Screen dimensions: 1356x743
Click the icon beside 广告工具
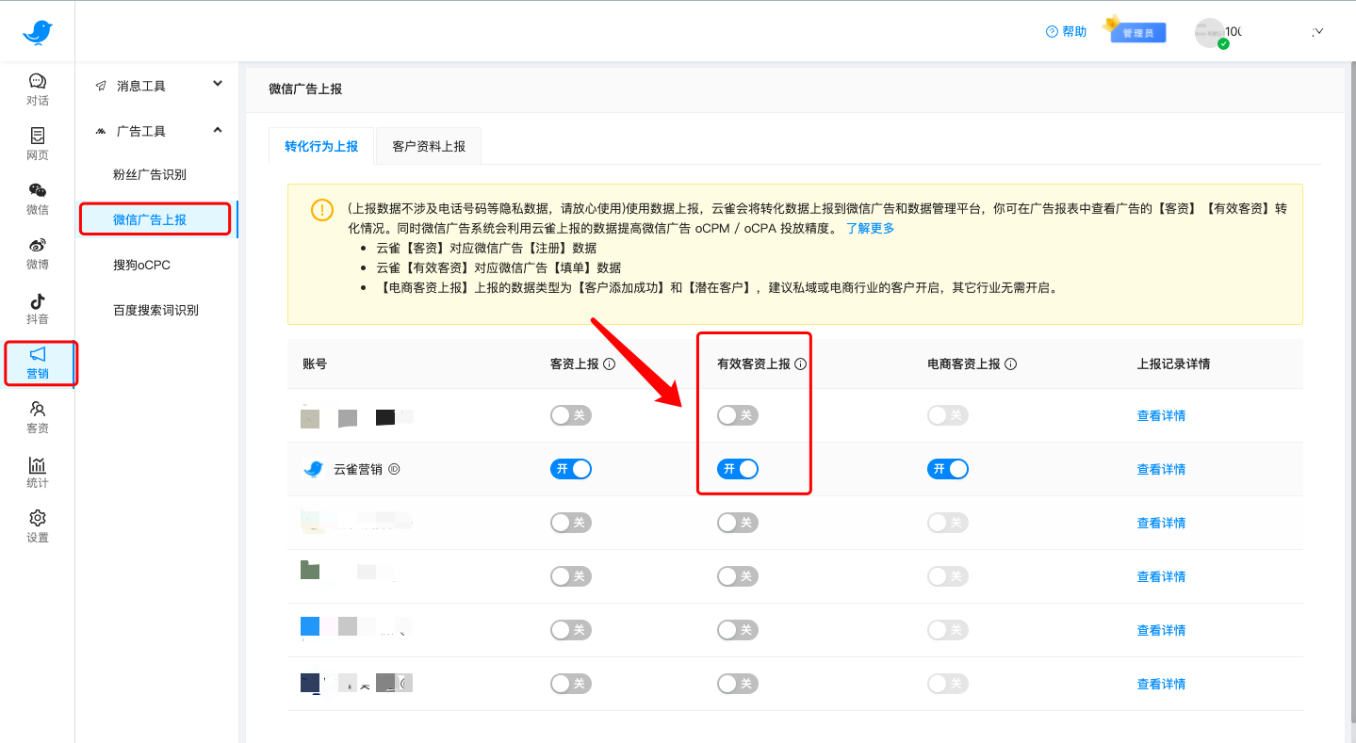[101, 132]
